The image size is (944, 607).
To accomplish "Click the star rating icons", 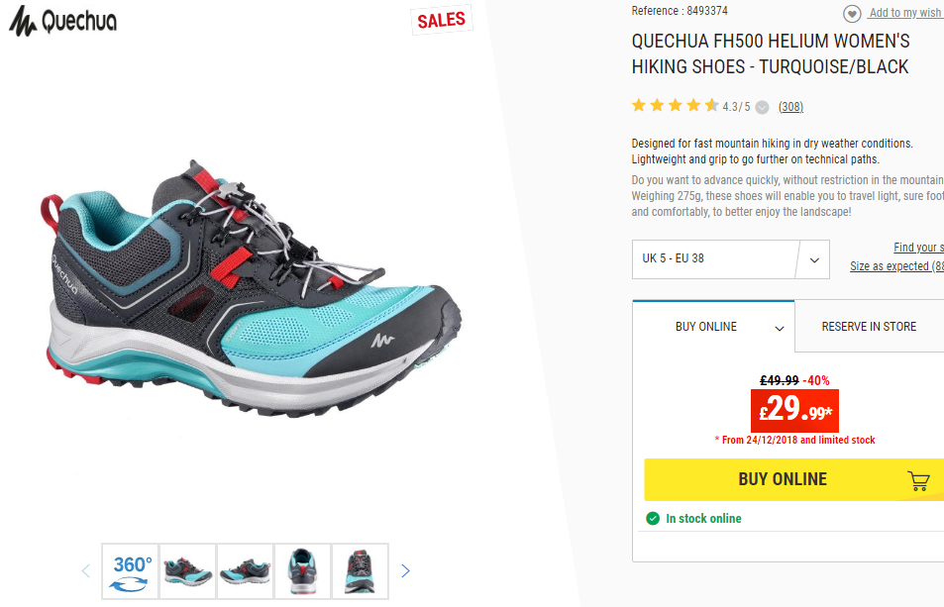I will [x=675, y=106].
